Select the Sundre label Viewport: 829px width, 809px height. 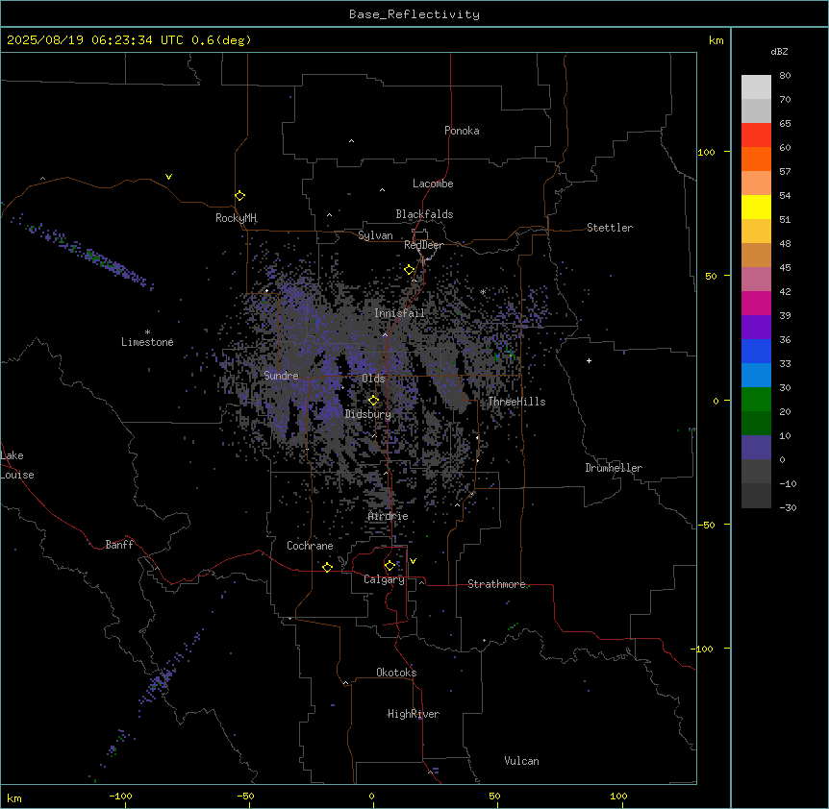click(x=281, y=376)
